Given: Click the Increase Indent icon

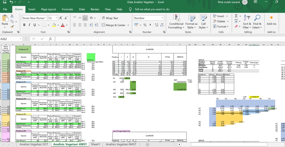Looking at the screenshot, I should point(96,25).
